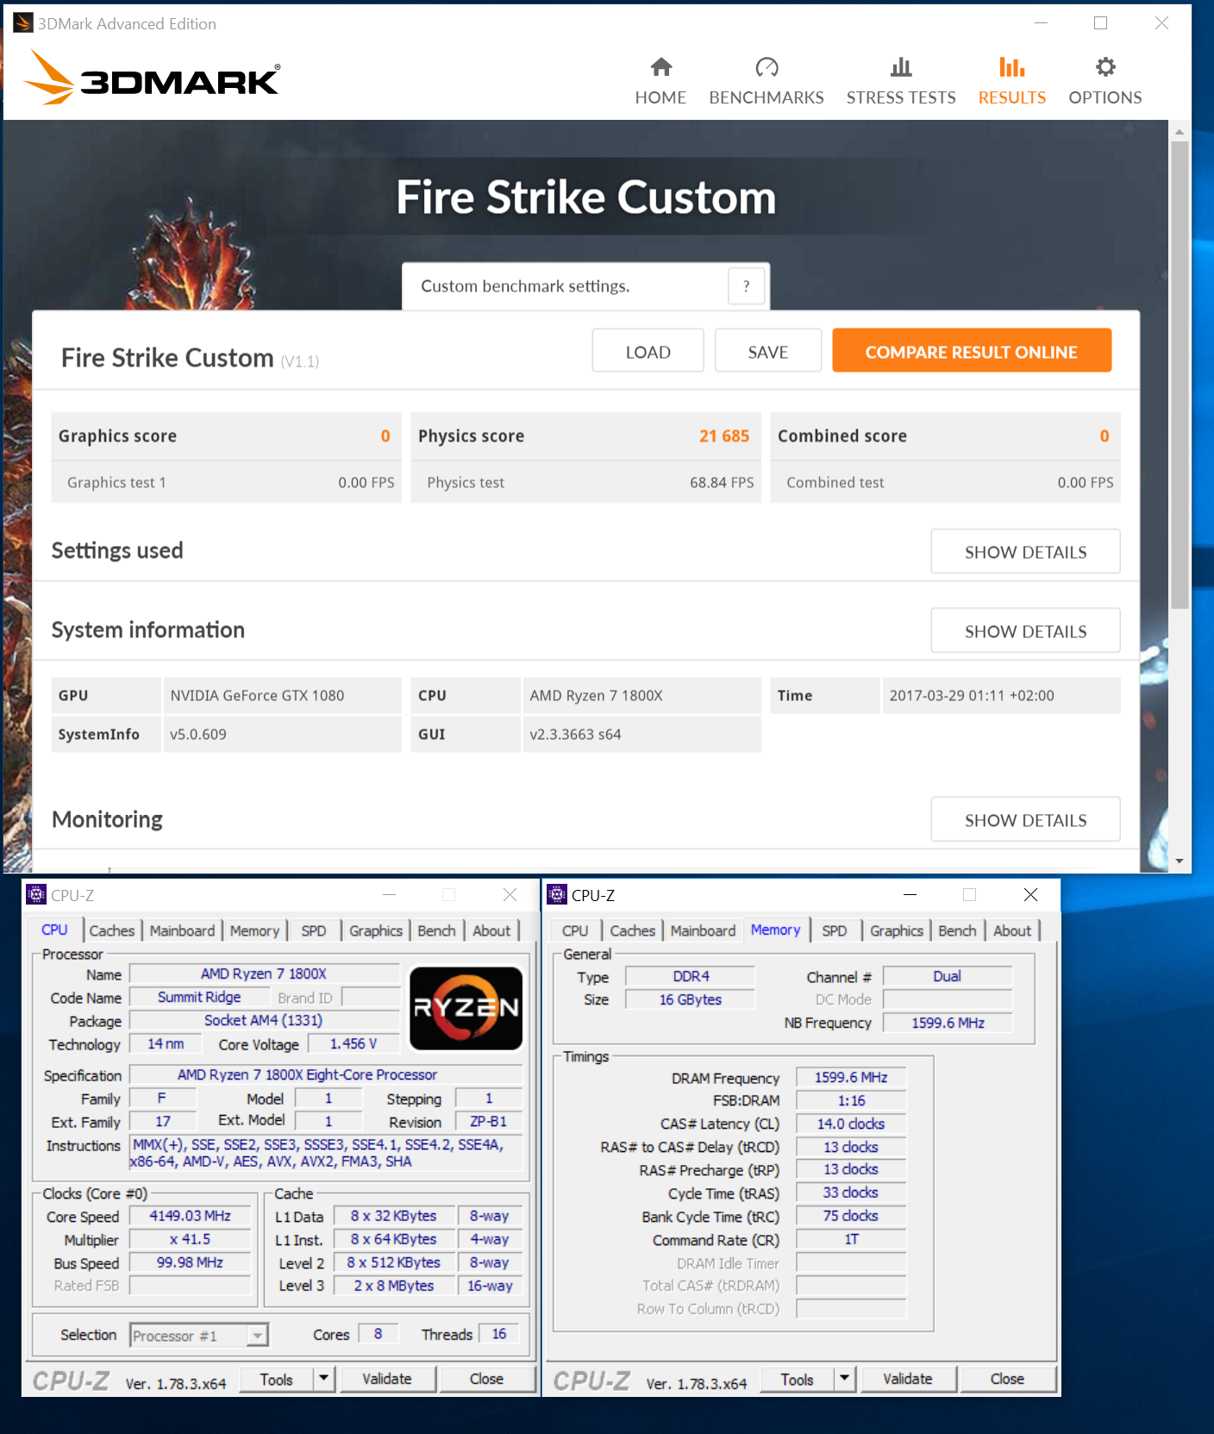
Task: Open Mainboard tab in right CPU-Z
Action: pyautogui.click(x=703, y=930)
